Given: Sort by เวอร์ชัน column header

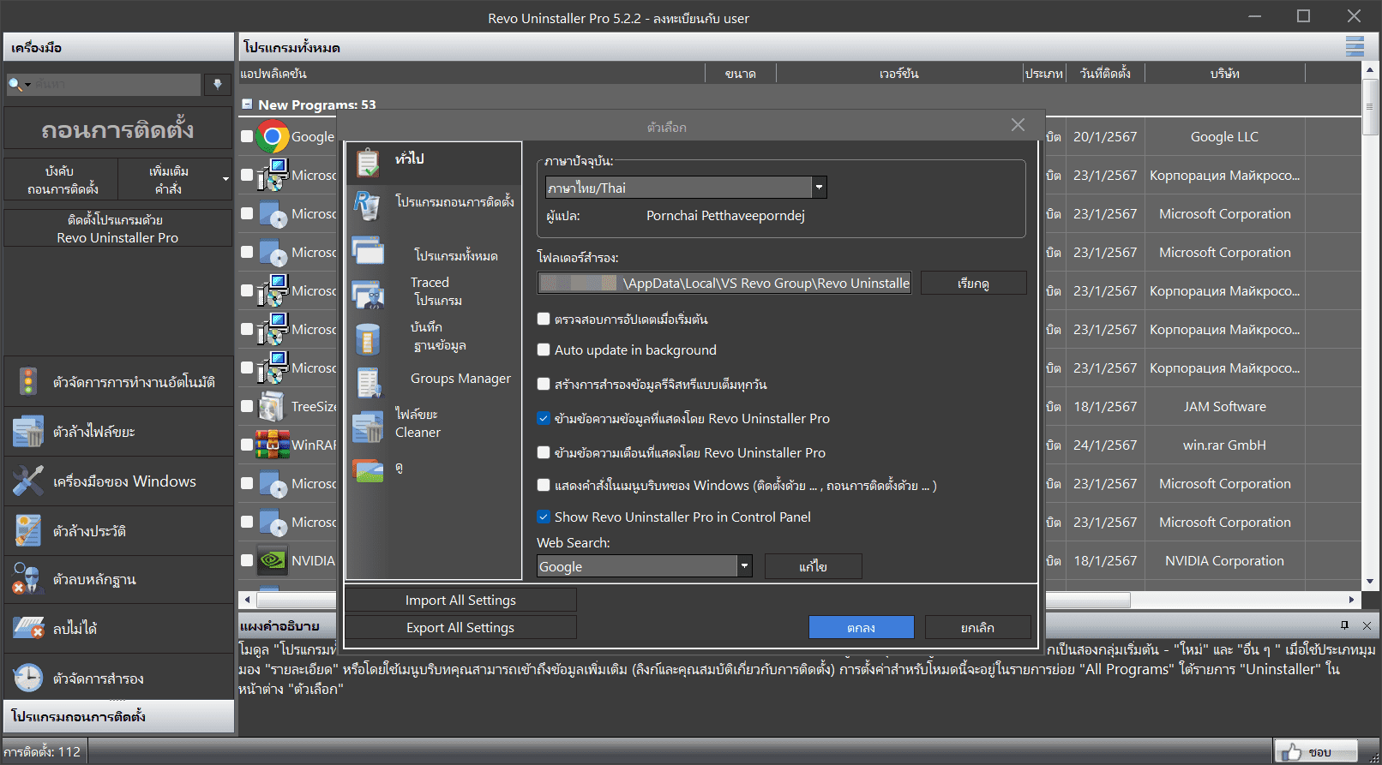Looking at the screenshot, I should (899, 74).
